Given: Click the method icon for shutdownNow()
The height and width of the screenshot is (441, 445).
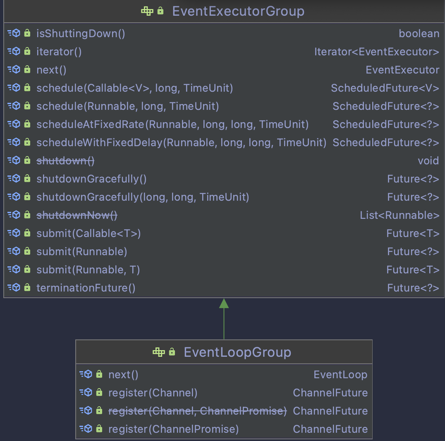Looking at the screenshot, I should pyautogui.click(x=14, y=215).
